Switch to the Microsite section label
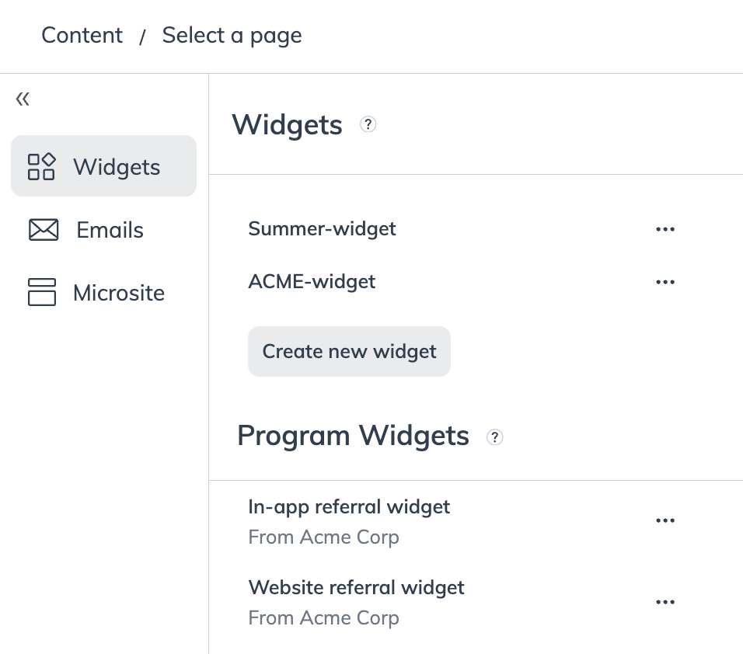This screenshot has width=743, height=654. coord(119,294)
